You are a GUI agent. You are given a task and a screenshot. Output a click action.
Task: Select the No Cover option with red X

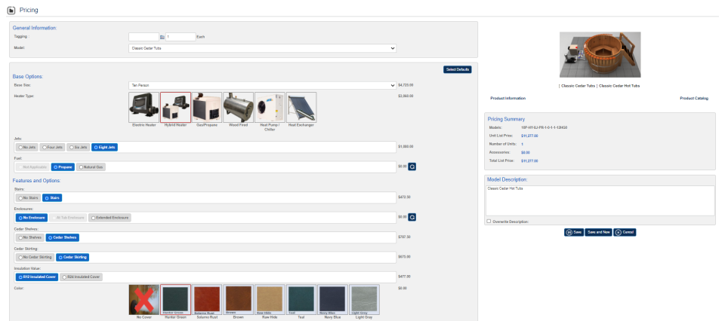coord(143,299)
